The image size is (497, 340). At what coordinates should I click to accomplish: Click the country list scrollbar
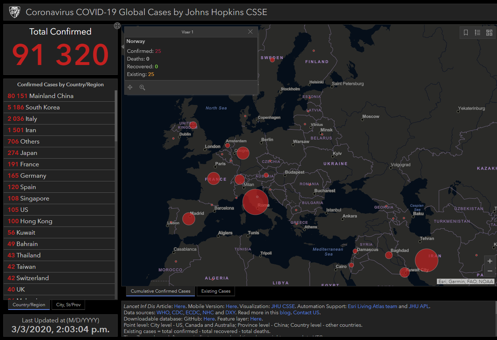(116, 116)
